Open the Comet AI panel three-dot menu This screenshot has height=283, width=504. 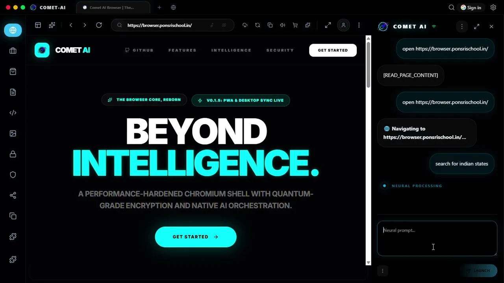pyautogui.click(x=462, y=26)
